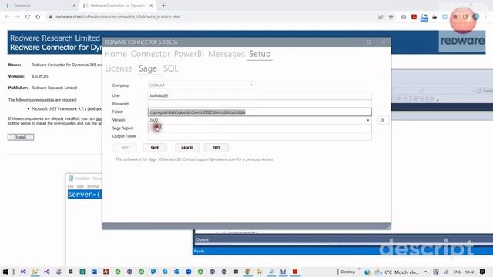Bookmark this page with the star icon

click(x=391, y=17)
